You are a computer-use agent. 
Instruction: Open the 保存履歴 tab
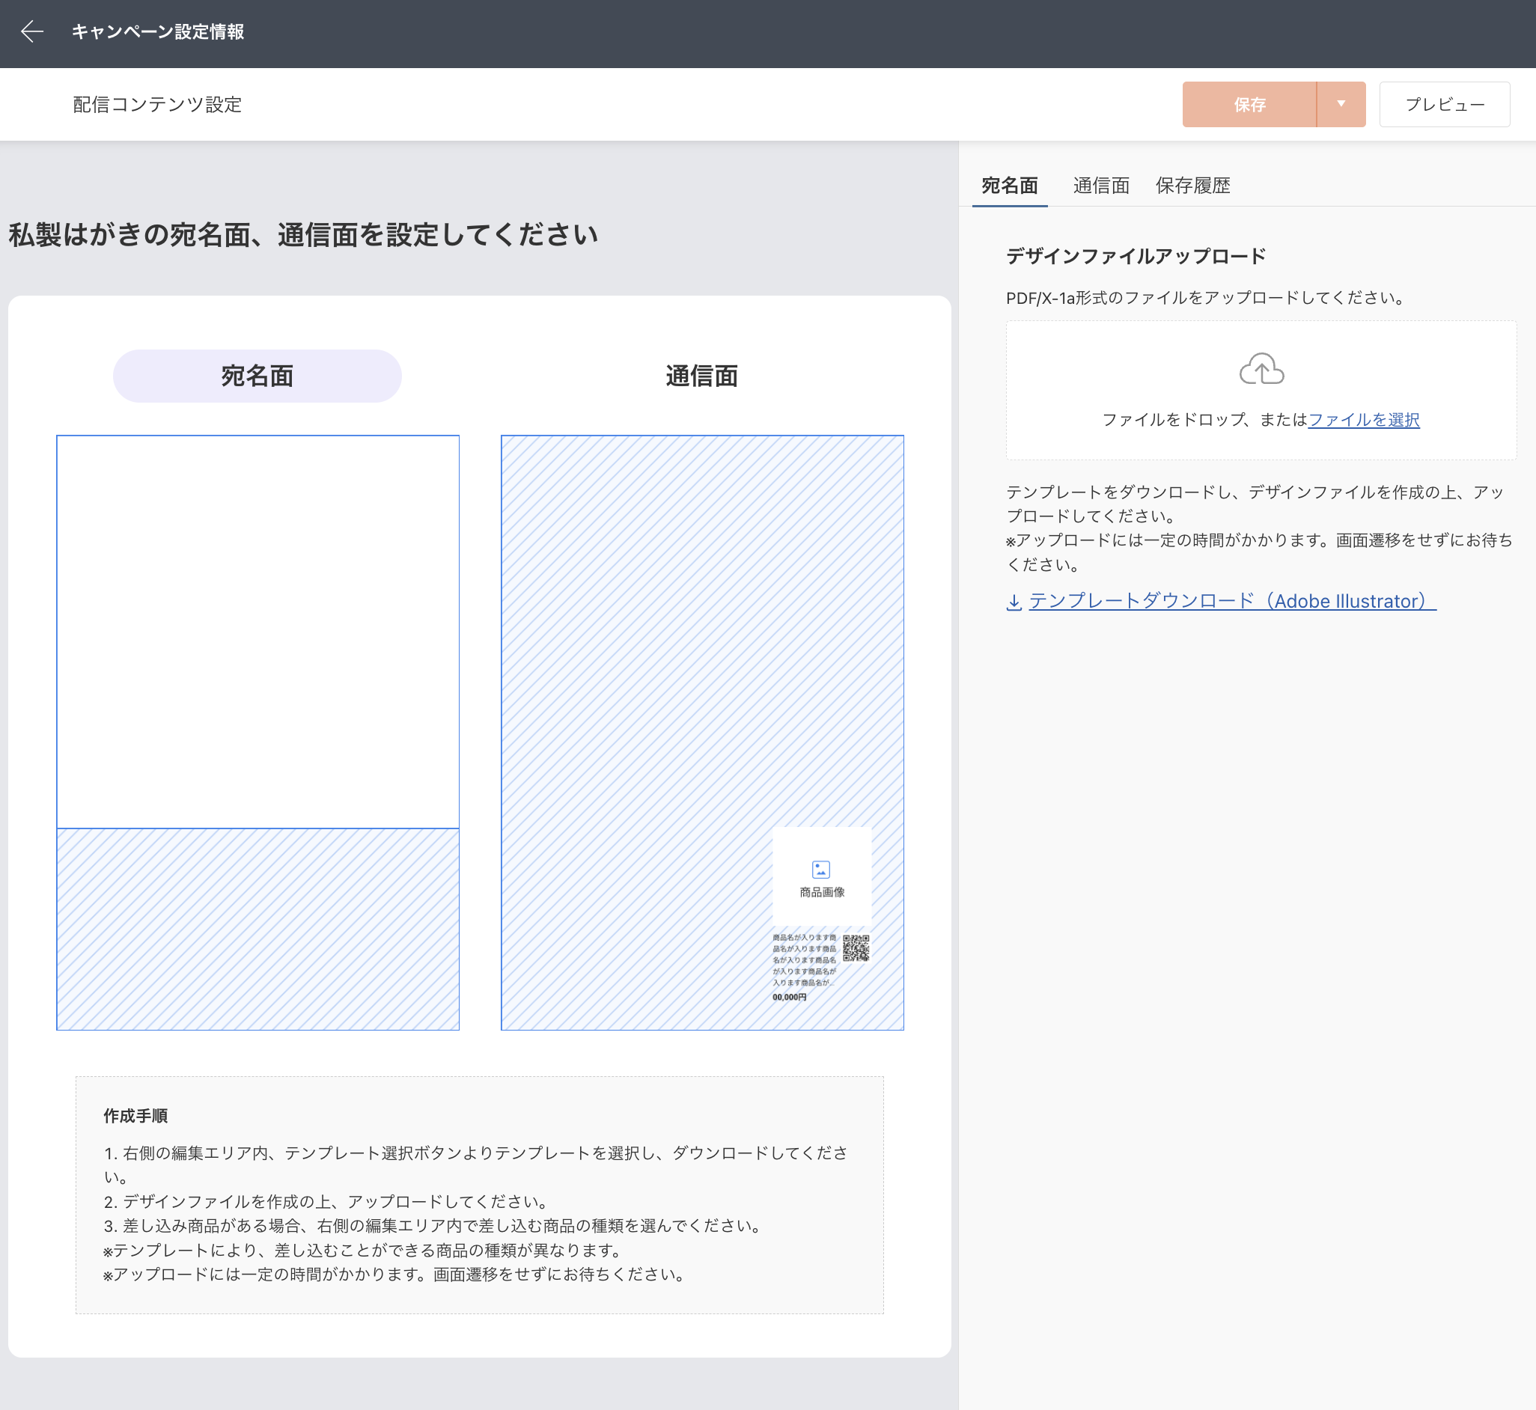pyautogui.click(x=1192, y=186)
